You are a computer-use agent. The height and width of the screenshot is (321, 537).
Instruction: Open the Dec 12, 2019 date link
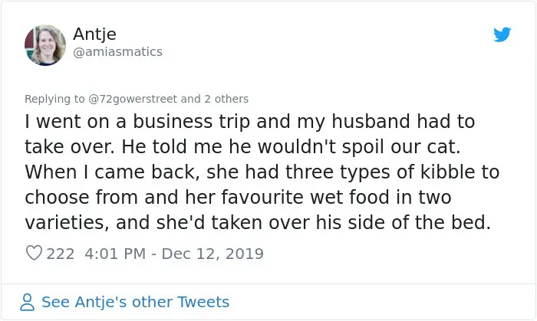point(212,254)
